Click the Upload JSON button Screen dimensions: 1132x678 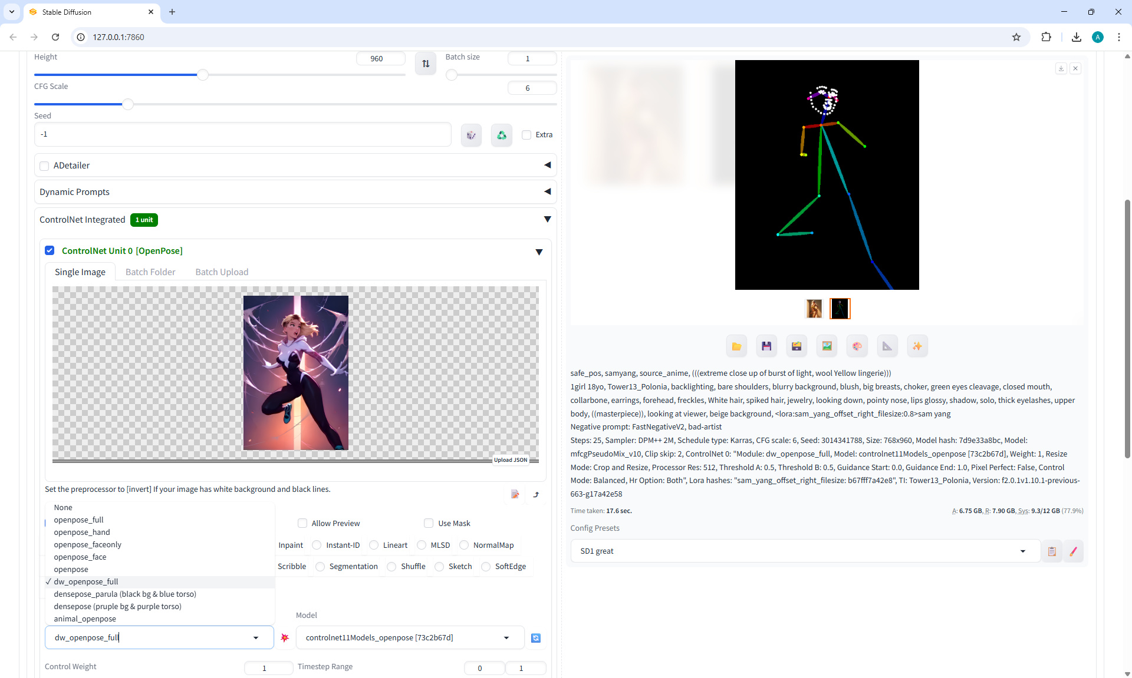[x=511, y=460]
